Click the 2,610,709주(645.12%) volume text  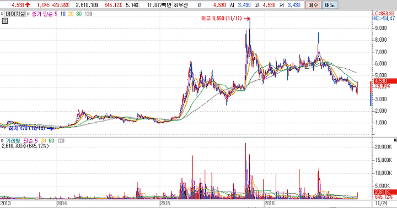25,146
